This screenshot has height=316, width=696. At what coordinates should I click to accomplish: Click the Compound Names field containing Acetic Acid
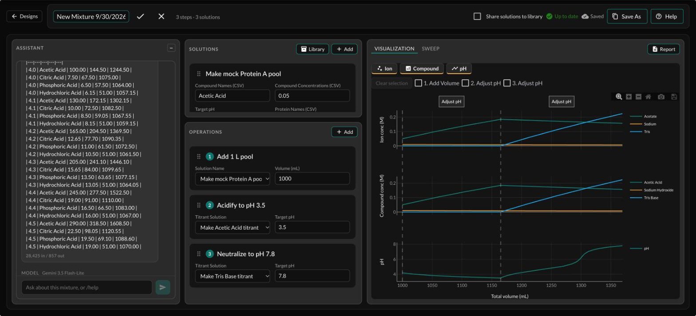click(233, 96)
